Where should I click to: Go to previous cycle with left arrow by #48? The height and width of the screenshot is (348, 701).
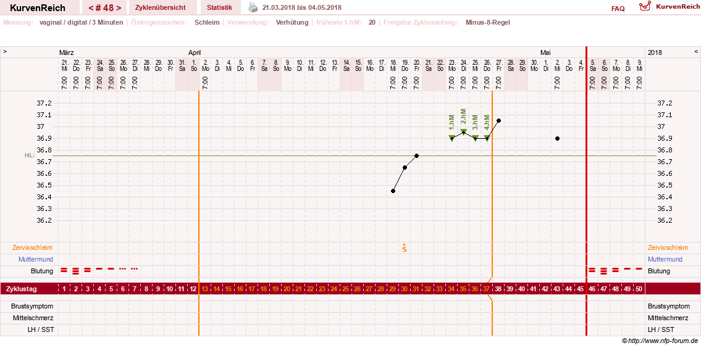[91, 8]
